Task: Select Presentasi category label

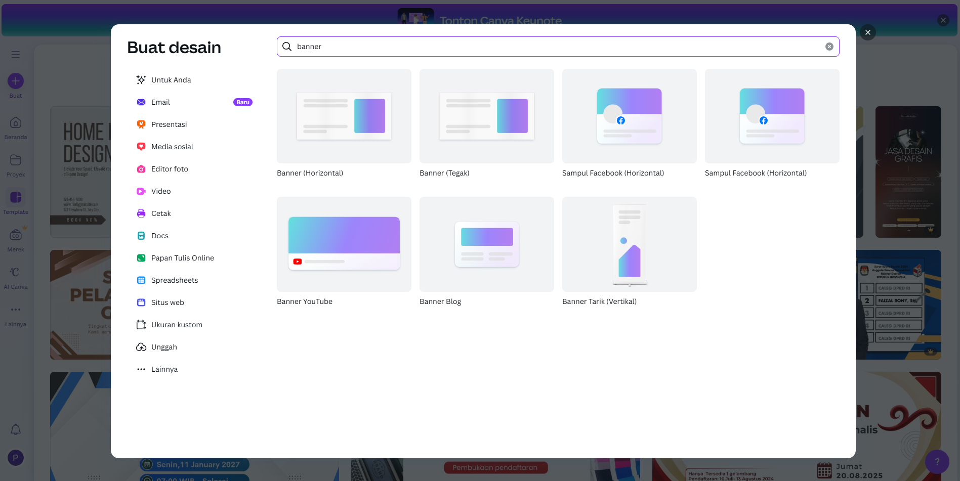Action: (169, 124)
